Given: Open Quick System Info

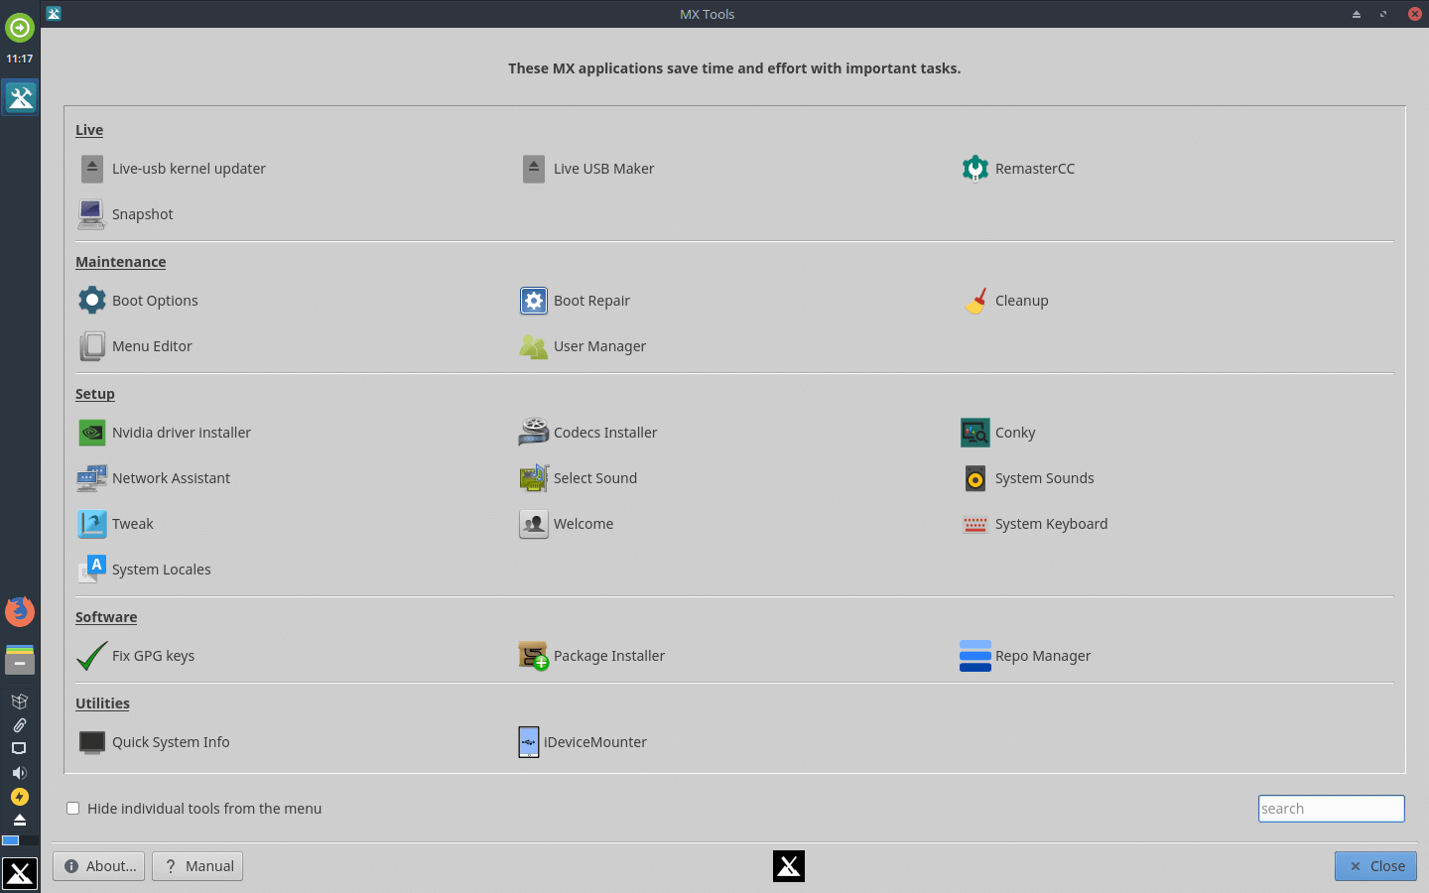Looking at the screenshot, I should 154,742.
